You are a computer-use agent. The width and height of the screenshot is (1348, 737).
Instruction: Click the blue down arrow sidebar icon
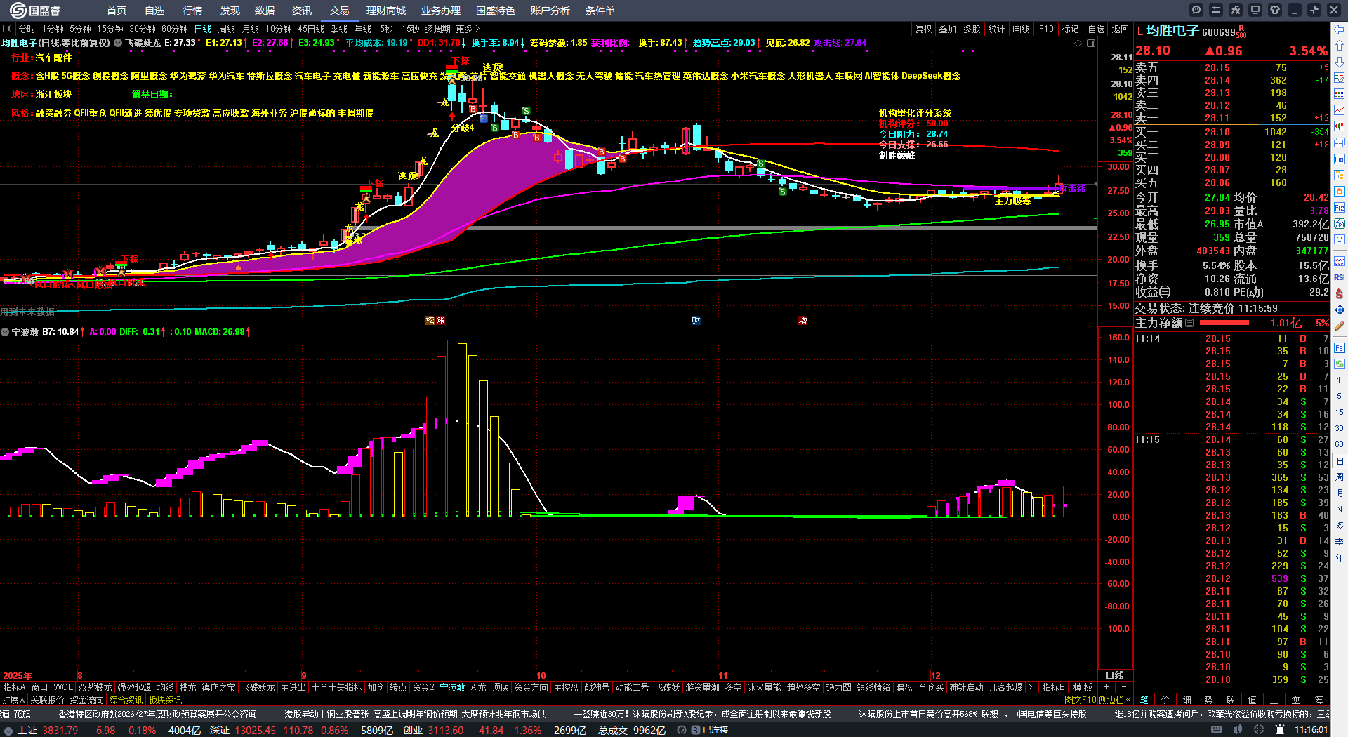pos(1340,62)
